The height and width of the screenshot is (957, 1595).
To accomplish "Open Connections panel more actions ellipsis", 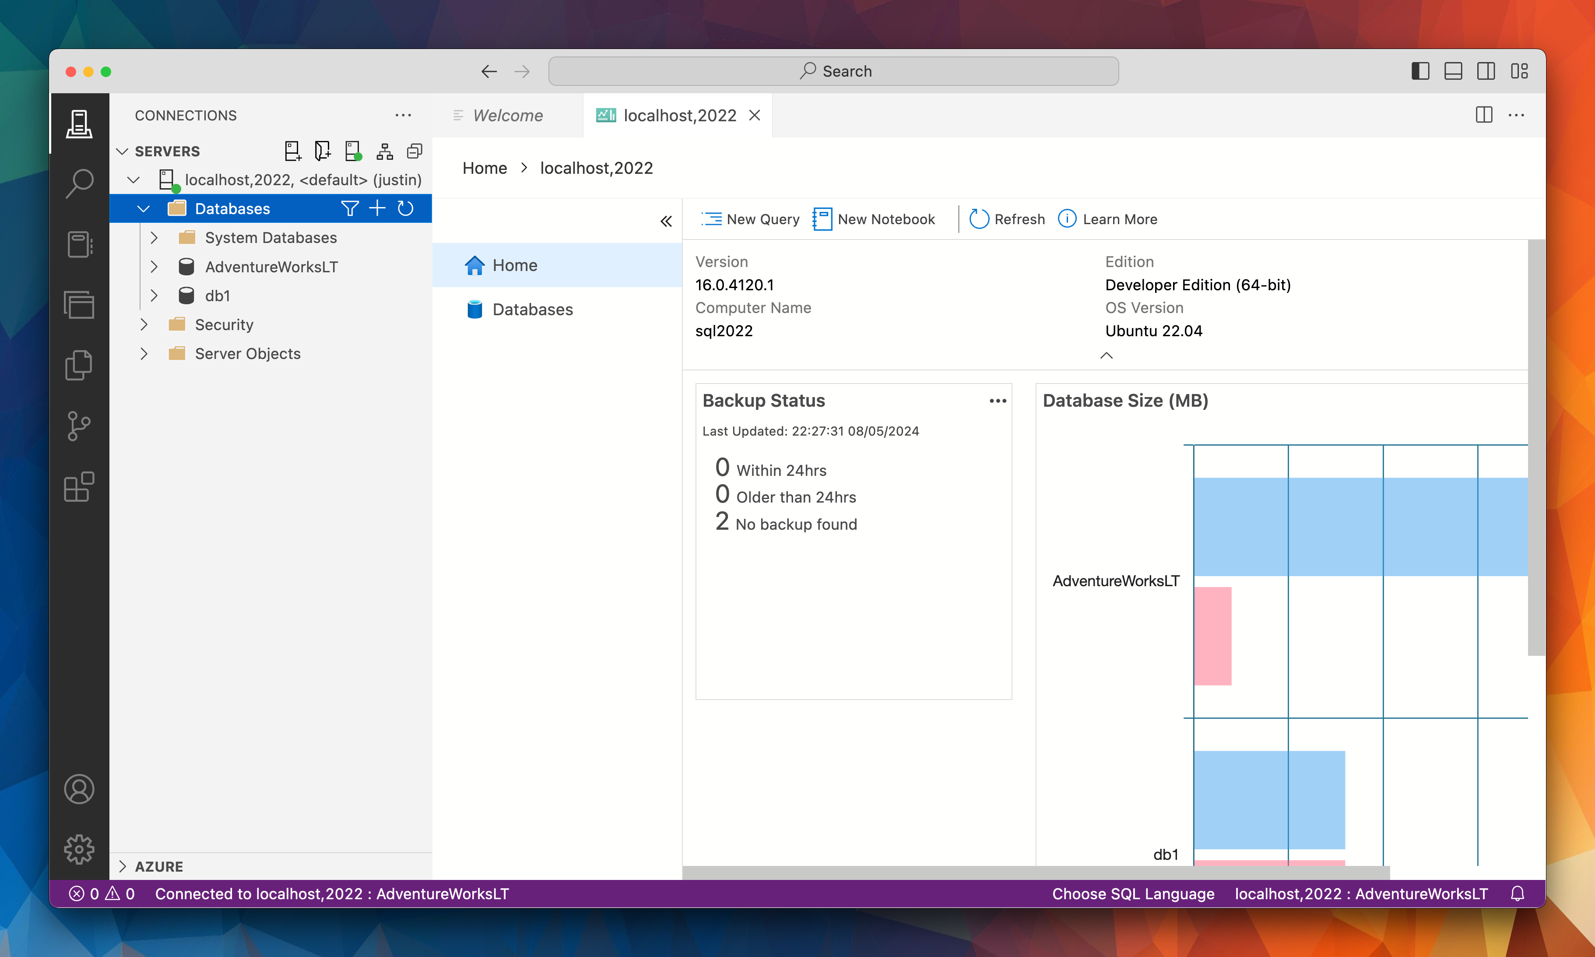I will 403,116.
